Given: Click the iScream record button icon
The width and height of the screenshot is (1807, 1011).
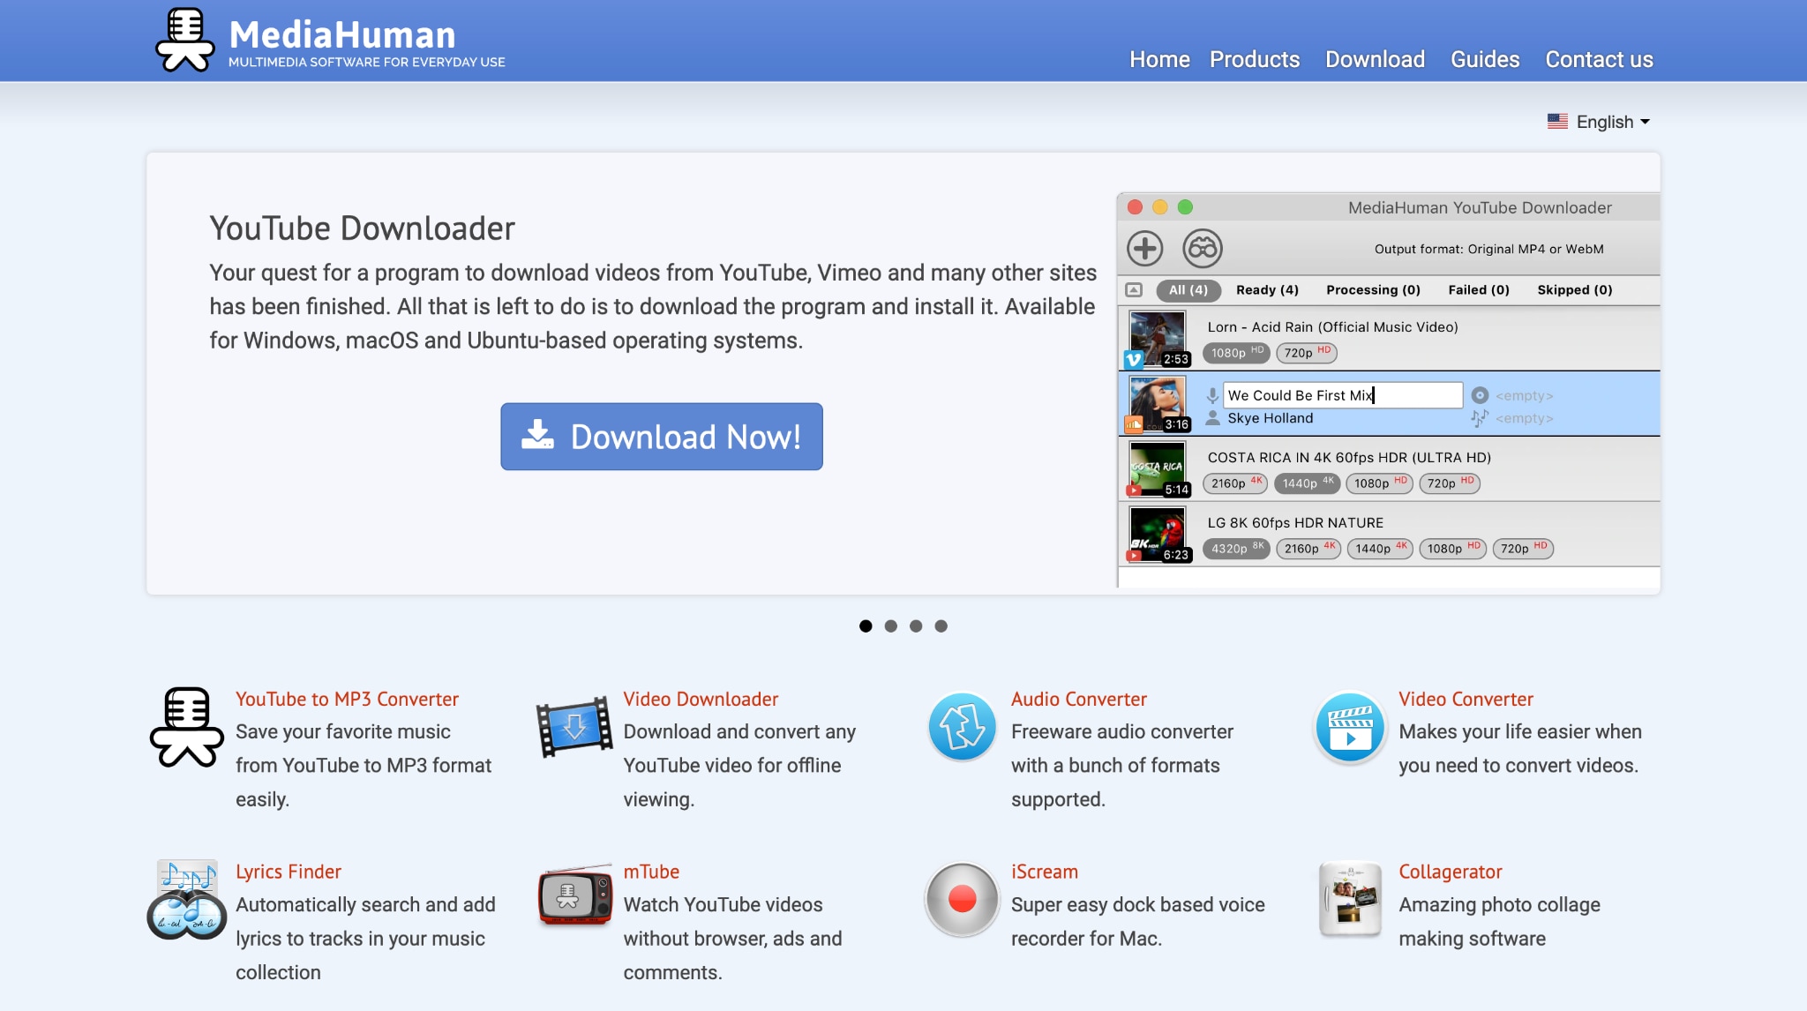Looking at the screenshot, I should point(960,902).
